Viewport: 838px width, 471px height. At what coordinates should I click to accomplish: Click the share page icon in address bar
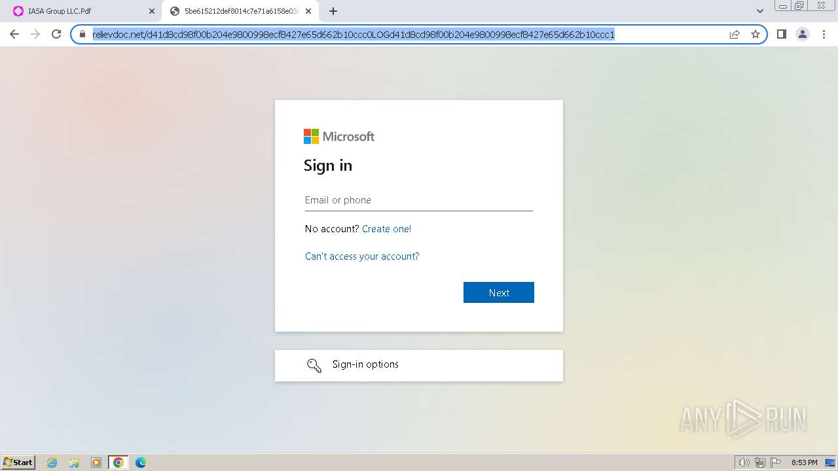pos(735,34)
